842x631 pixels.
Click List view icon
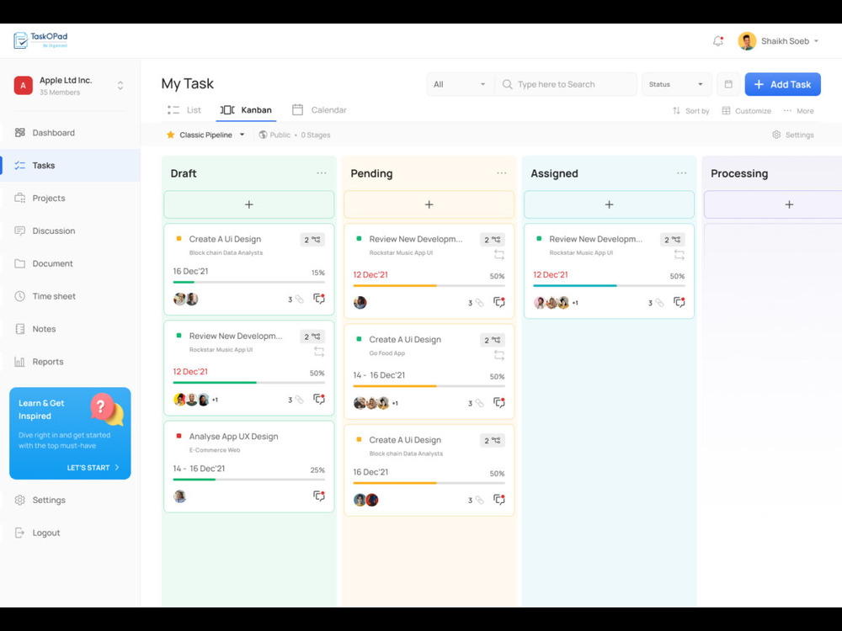coord(173,110)
